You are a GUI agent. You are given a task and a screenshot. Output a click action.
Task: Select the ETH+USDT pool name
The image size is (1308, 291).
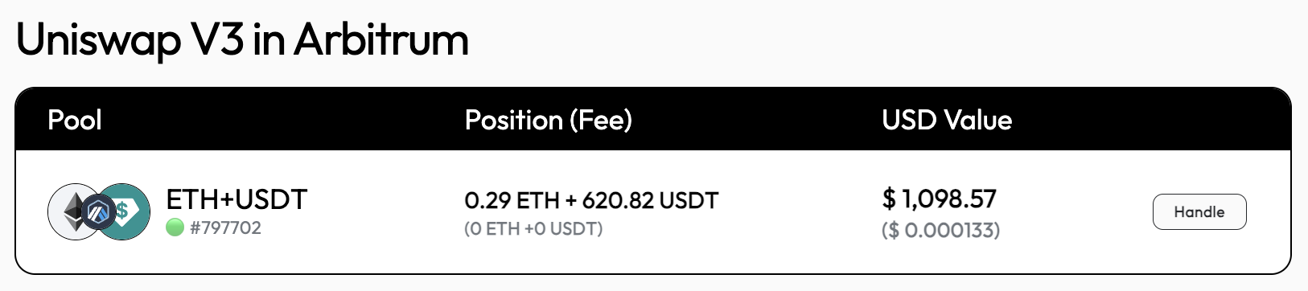coord(237,199)
